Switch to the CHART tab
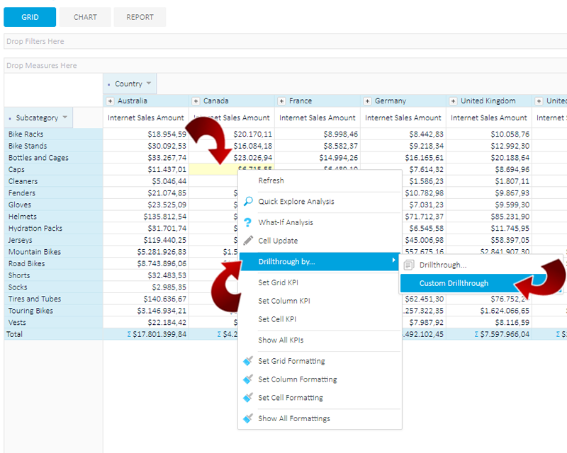 tap(85, 17)
